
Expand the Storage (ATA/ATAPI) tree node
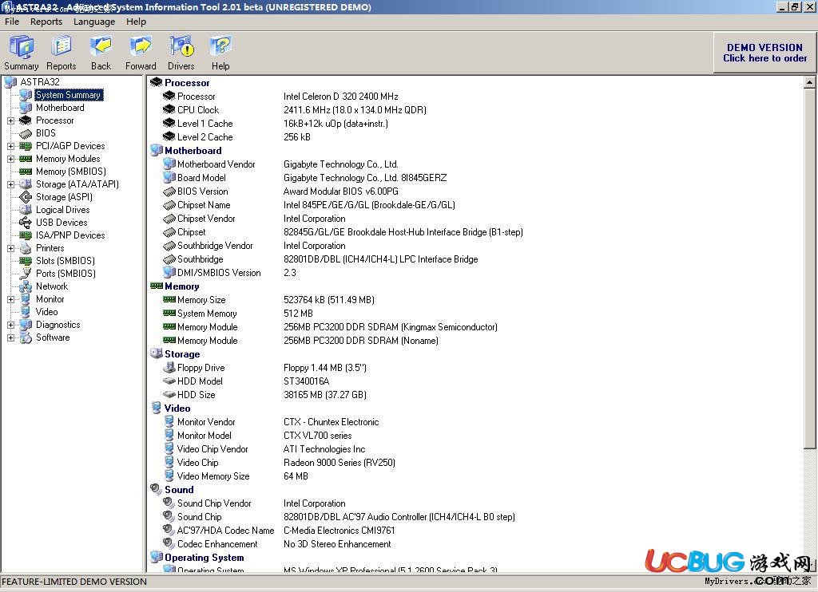[10, 184]
